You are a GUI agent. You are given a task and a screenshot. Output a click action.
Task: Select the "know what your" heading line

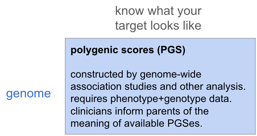tap(158, 11)
